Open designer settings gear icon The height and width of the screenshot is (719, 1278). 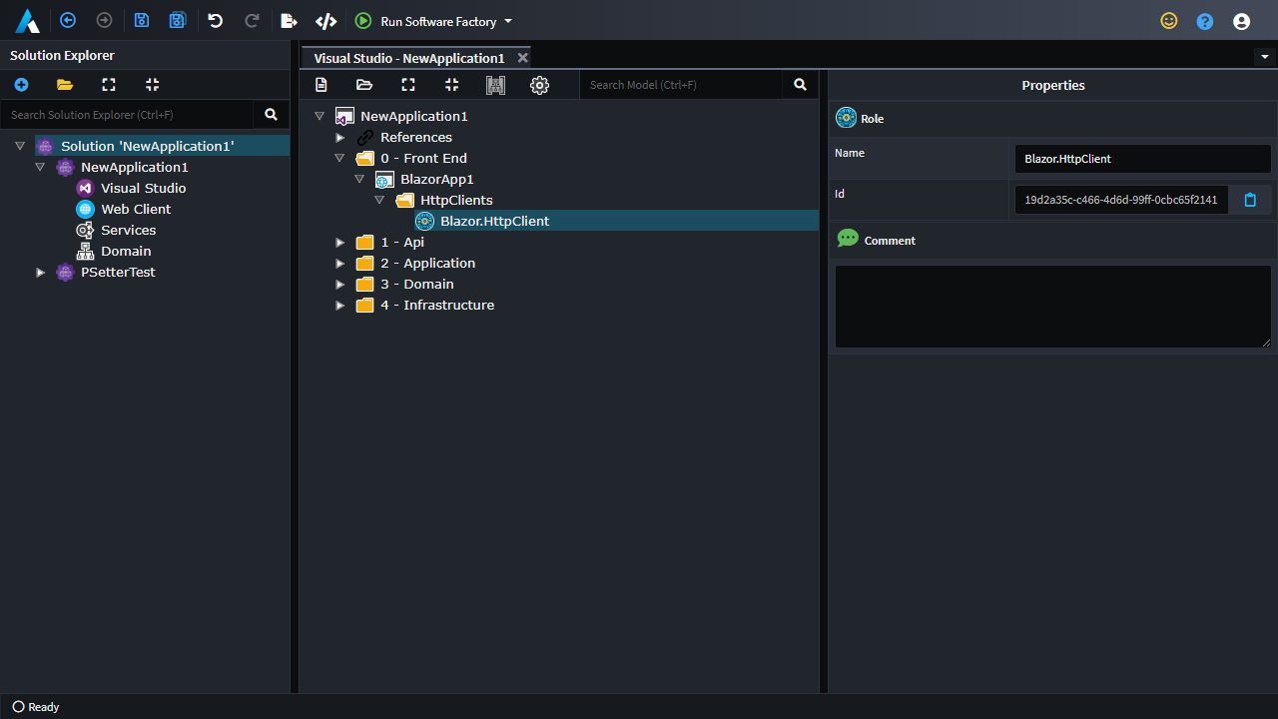[539, 85]
